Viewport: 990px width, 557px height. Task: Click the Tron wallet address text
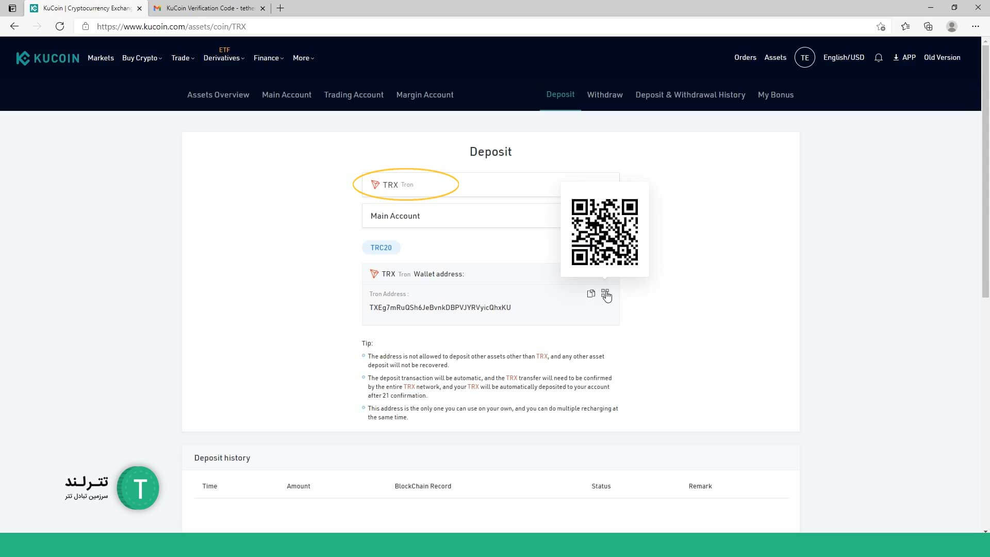[x=440, y=307]
